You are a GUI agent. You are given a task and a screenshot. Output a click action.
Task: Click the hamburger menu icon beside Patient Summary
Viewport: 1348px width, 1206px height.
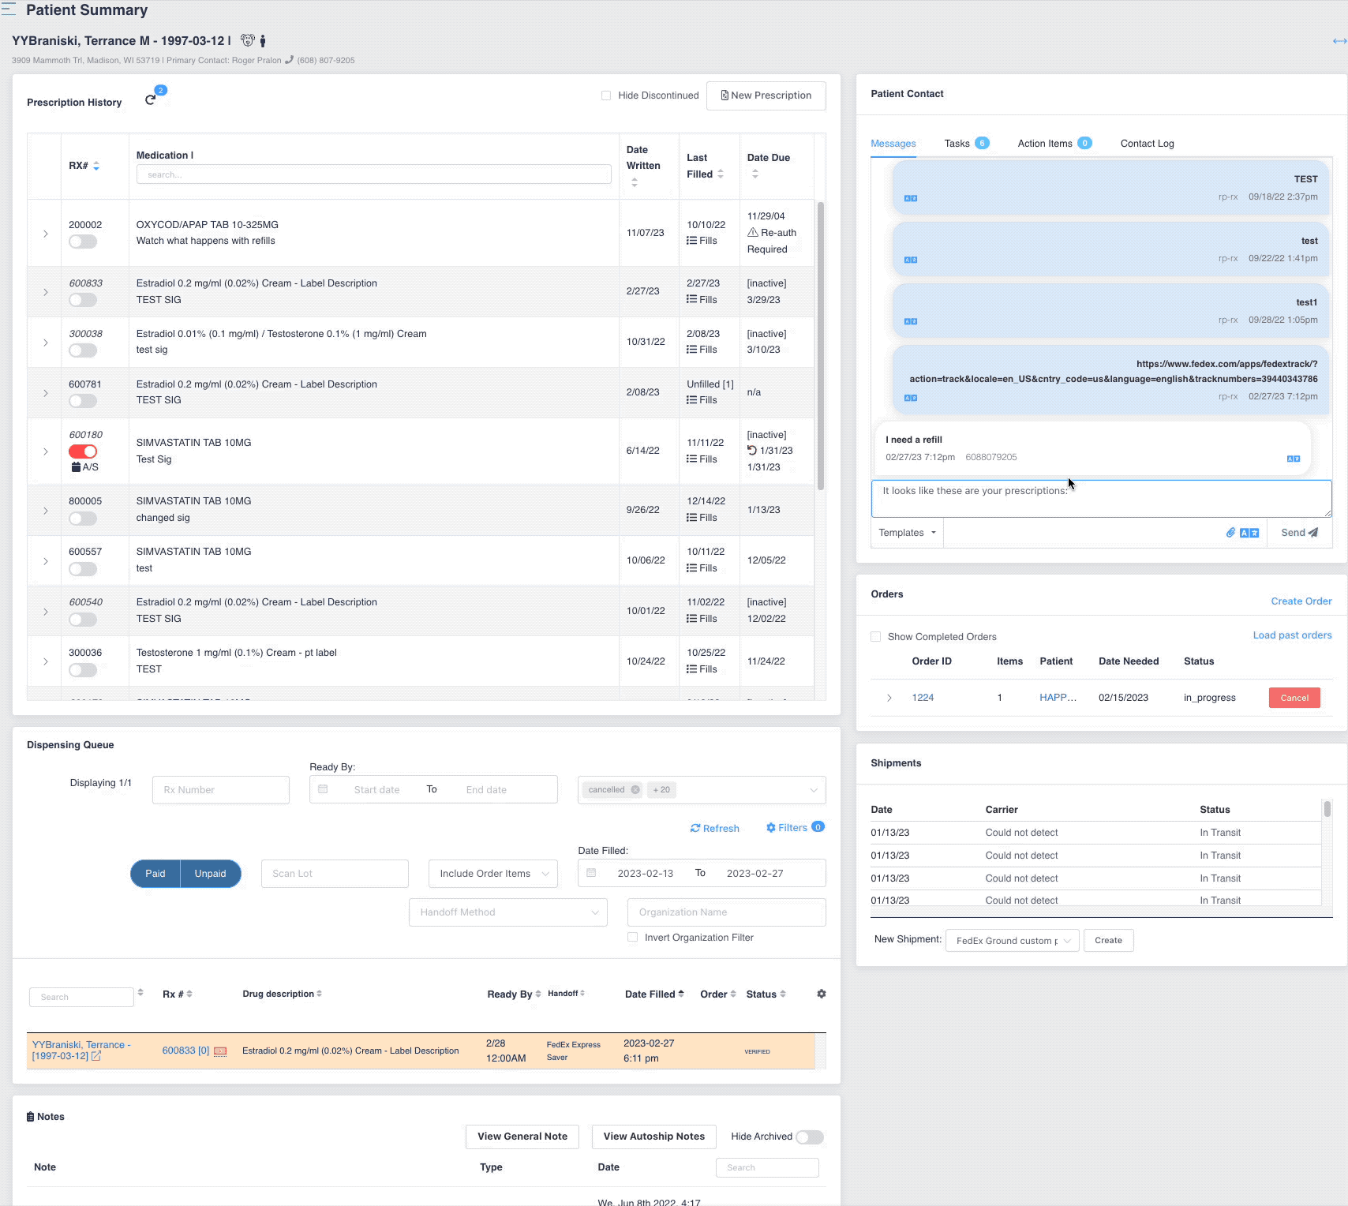tap(9, 9)
